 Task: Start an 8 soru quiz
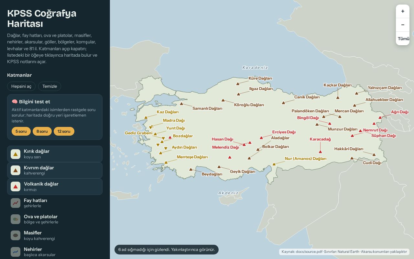[x=42, y=131]
